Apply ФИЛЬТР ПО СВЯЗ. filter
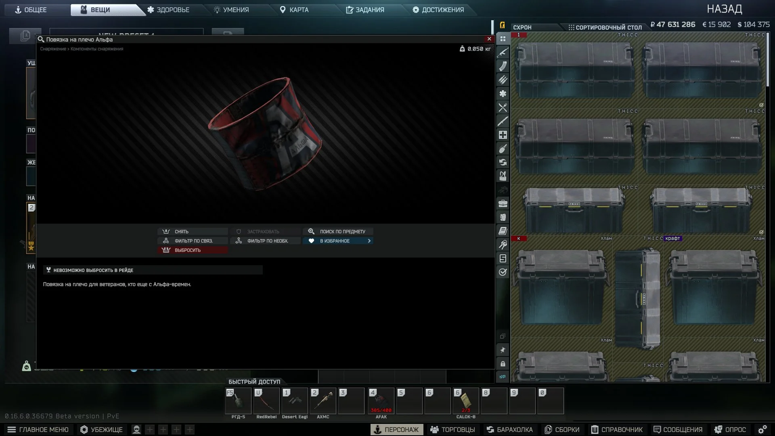Image resolution: width=775 pixels, height=436 pixels. pos(193,241)
